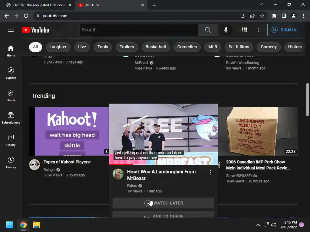
Task: Open Chrome extensions puzzle icon
Action: click(x=274, y=16)
